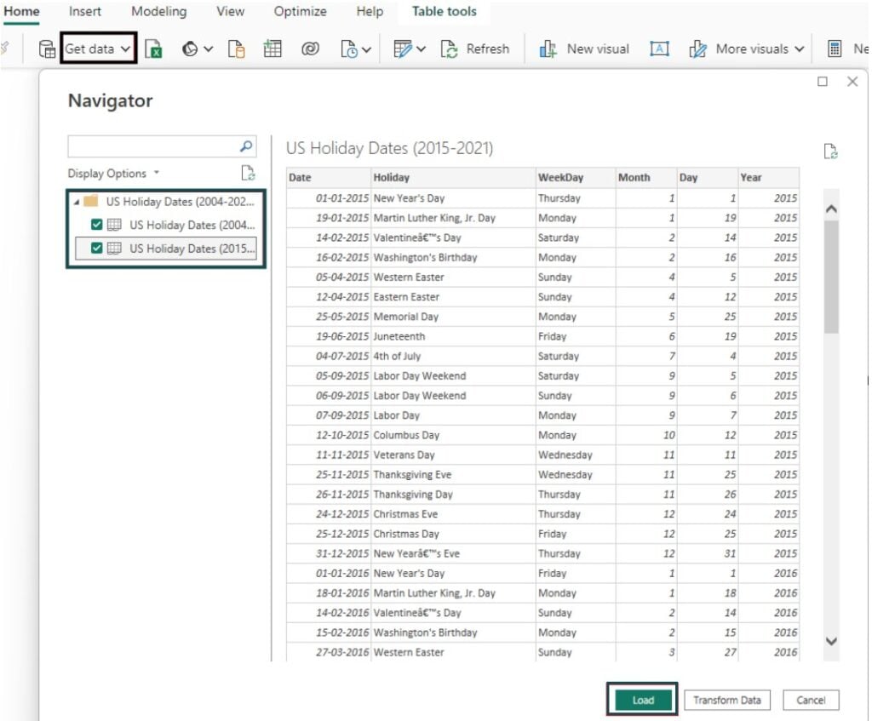Click New visual in the ribbon

pyautogui.click(x=584, y=49)
